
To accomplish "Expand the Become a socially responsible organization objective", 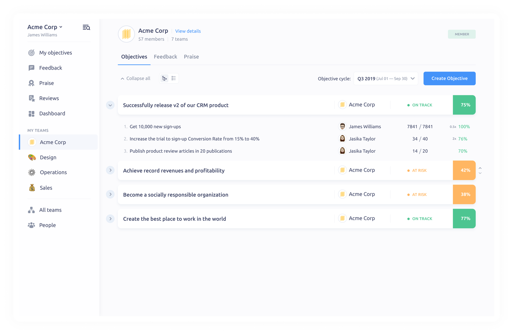I will (110, 194).
